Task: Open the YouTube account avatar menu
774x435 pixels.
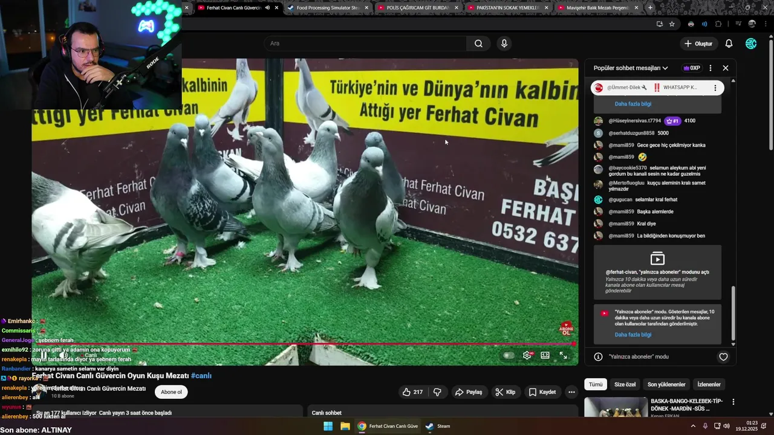Action: tap(751, 43)
